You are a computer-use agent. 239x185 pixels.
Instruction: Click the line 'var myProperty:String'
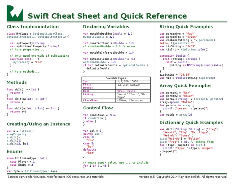click(27, 43)
